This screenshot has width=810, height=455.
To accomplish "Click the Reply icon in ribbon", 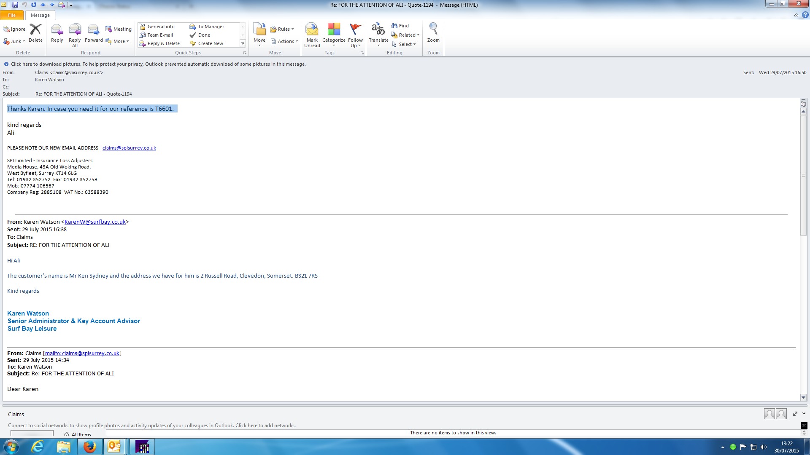I will coord(57,33).
